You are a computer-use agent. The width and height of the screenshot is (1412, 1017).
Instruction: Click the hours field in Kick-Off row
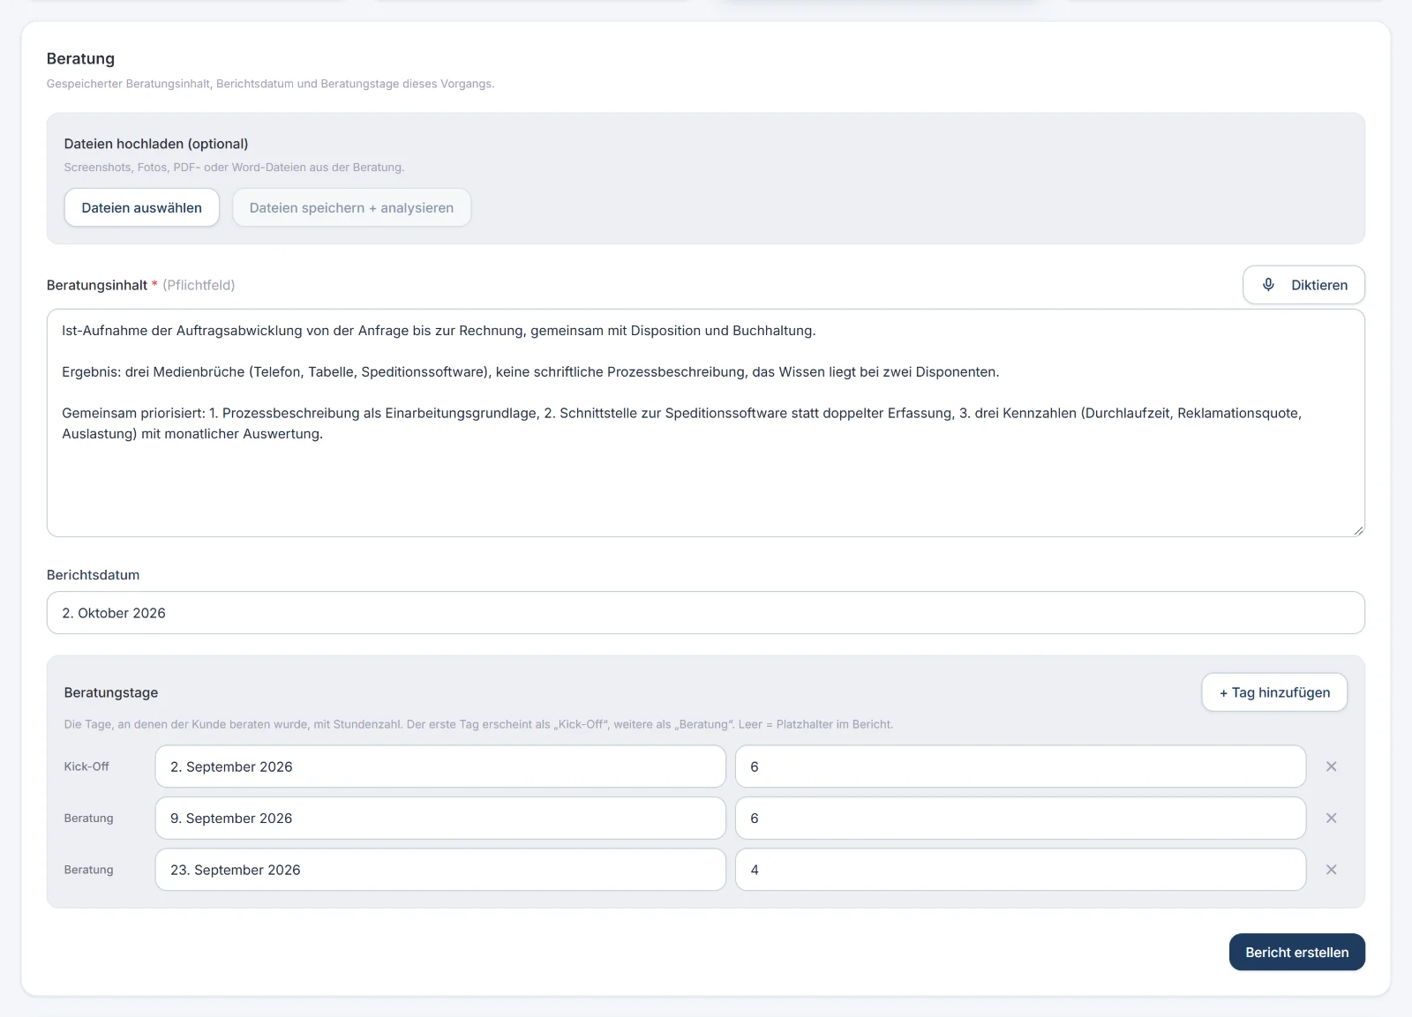[1021, 766]
